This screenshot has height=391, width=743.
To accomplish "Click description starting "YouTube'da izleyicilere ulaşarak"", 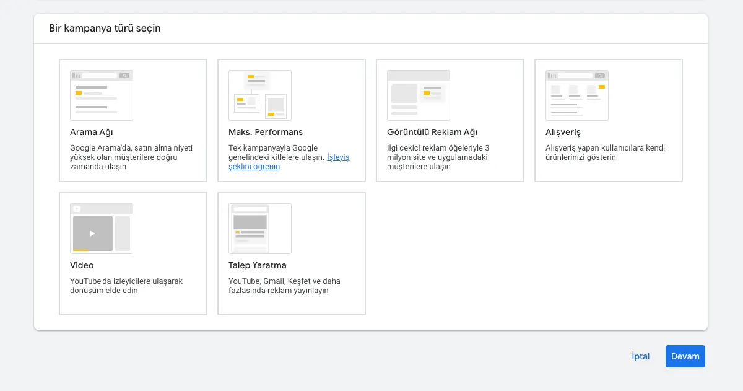I will pos(126,286).
